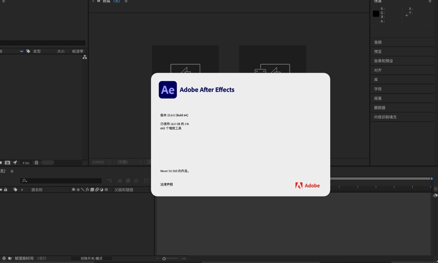438x263 pixels.
Task: Click the 类型 column header
Action: click(x=37, y=51)
